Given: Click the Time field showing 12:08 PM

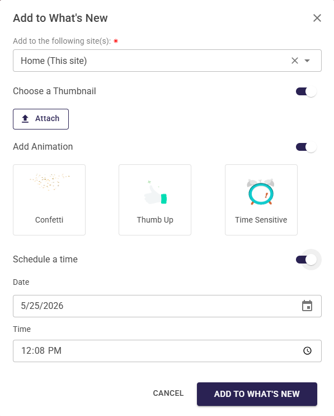Looking at the screenshot, I should pyautogui.click(x=167, y=351).
